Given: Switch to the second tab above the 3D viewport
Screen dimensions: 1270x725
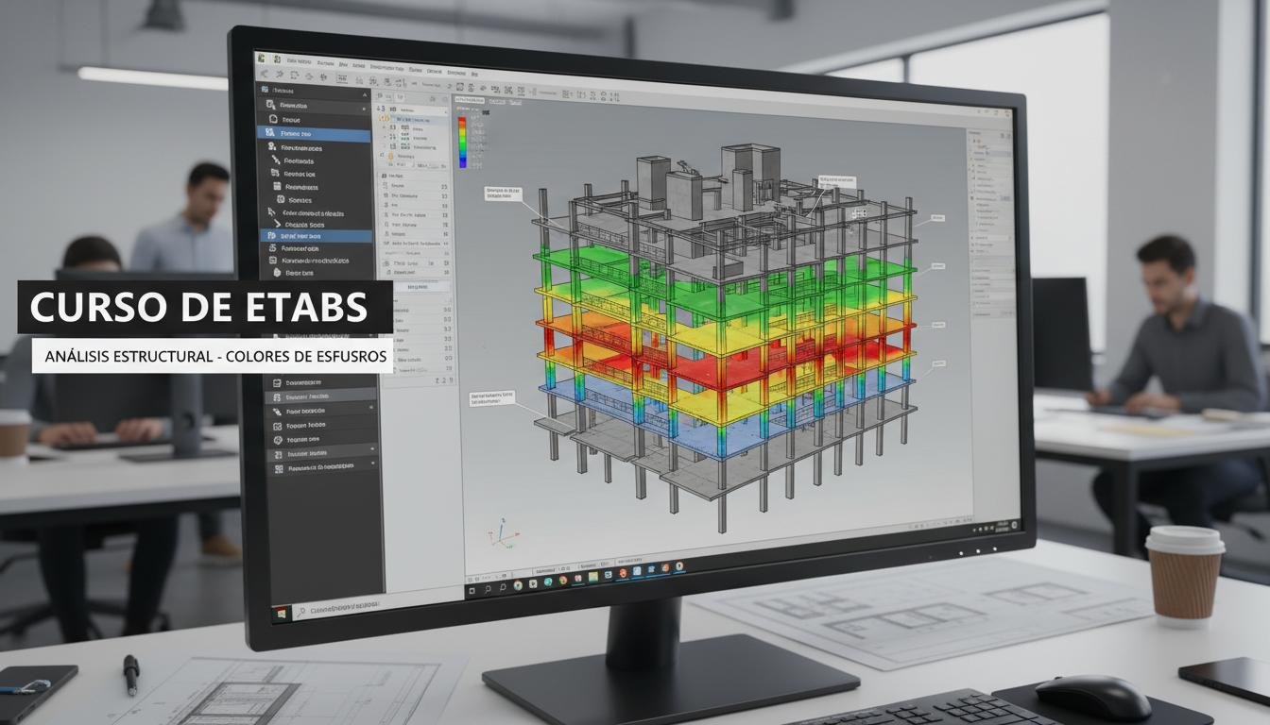Looking at the screenshot, I should pos(510,101).
